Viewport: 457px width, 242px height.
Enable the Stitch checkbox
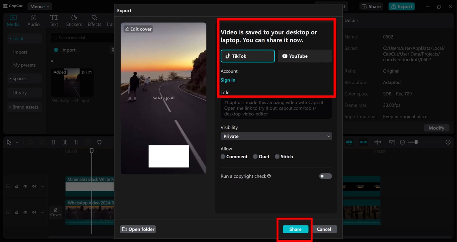point(277,156)
